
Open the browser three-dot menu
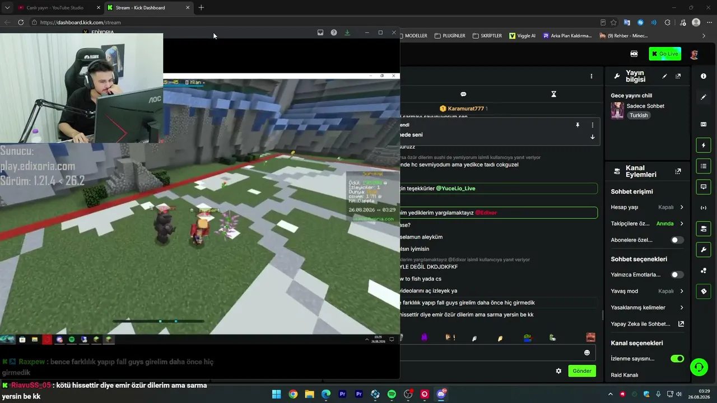click(709, 22)
